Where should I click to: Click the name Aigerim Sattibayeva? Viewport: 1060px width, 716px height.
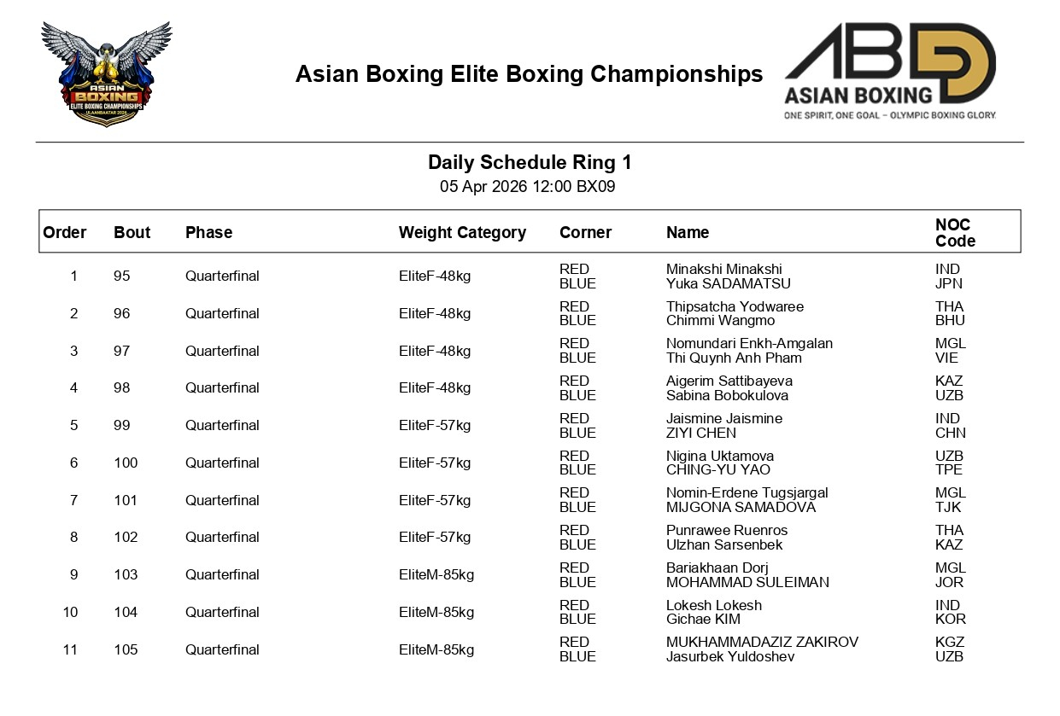(x=729, y=381)
